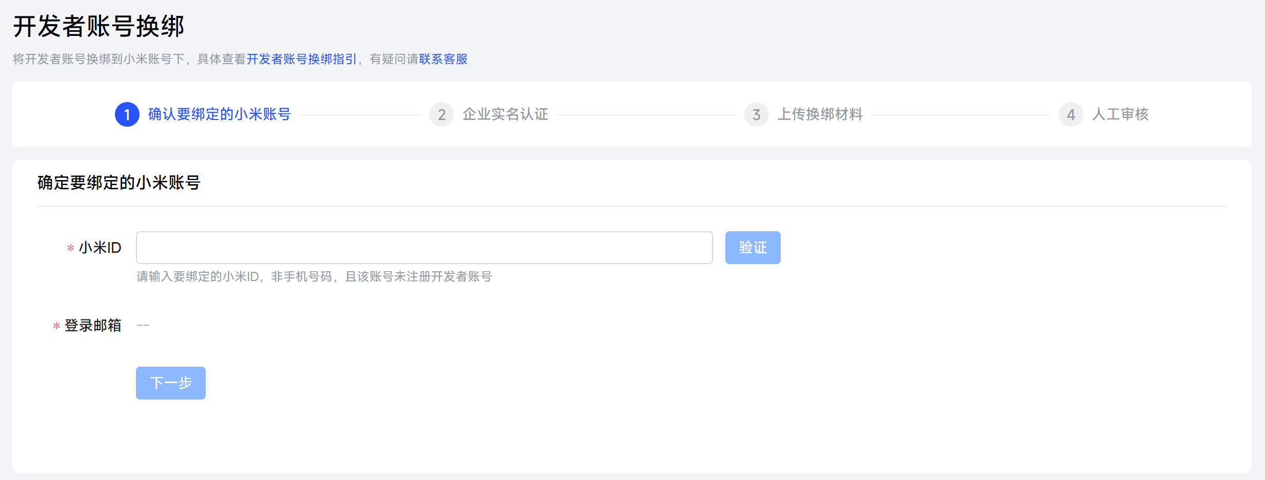Image resolution: width=1265 pixels, height=480 pixels.
Task: Focus the 小米ID input field
Action: click(x=424, y=248)
